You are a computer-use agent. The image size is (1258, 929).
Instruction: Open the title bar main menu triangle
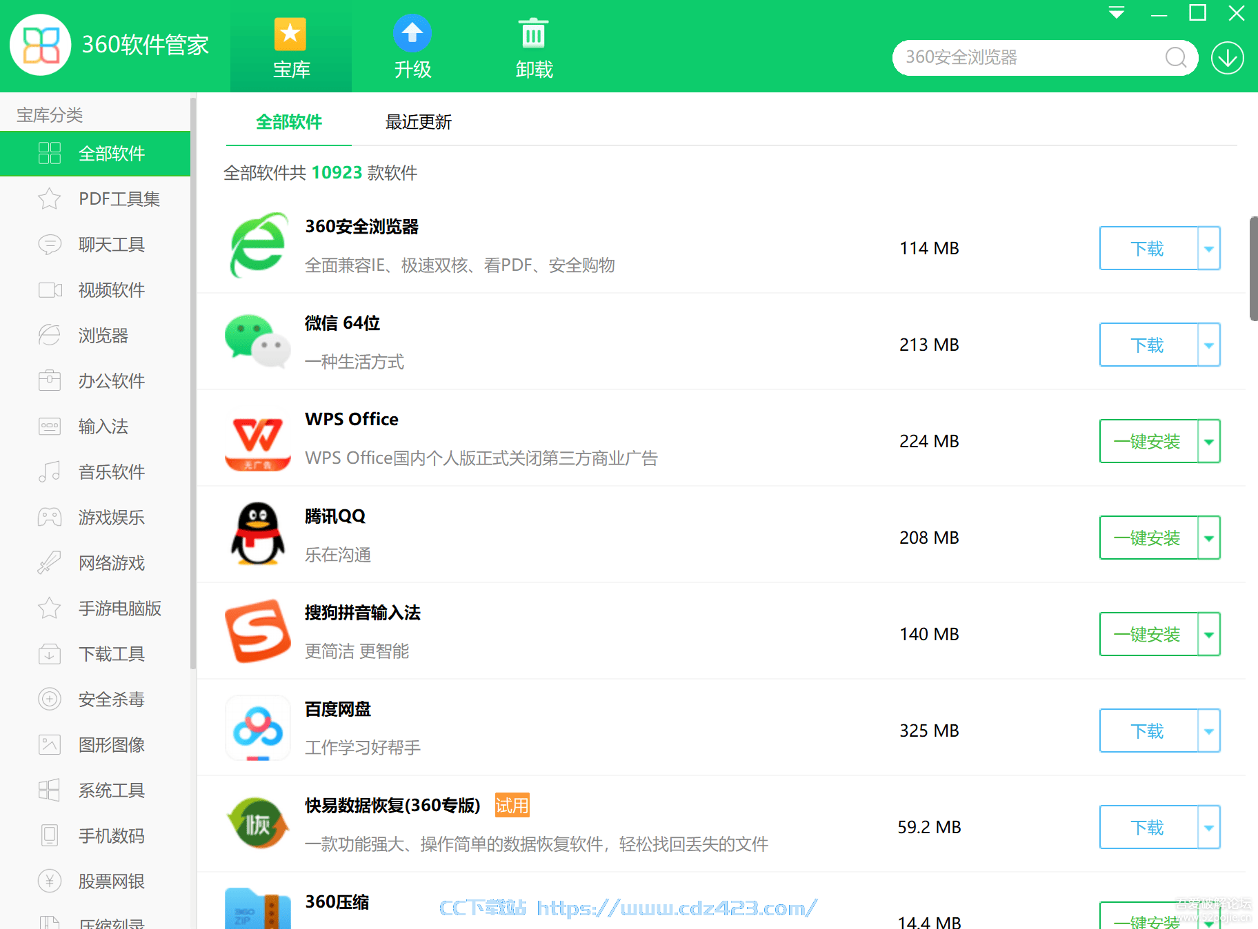[1117, 13]
